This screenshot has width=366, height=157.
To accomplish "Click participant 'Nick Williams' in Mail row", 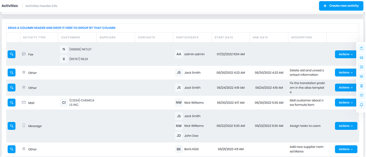I will click(x=194, y=103).
